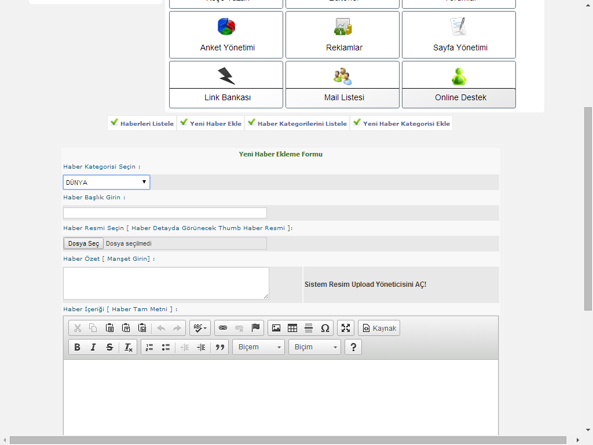The width and height of the screenshot is (593, 445).
Task: Maximize the editor with fullscreen icon
Action: [x=346, y=328]
